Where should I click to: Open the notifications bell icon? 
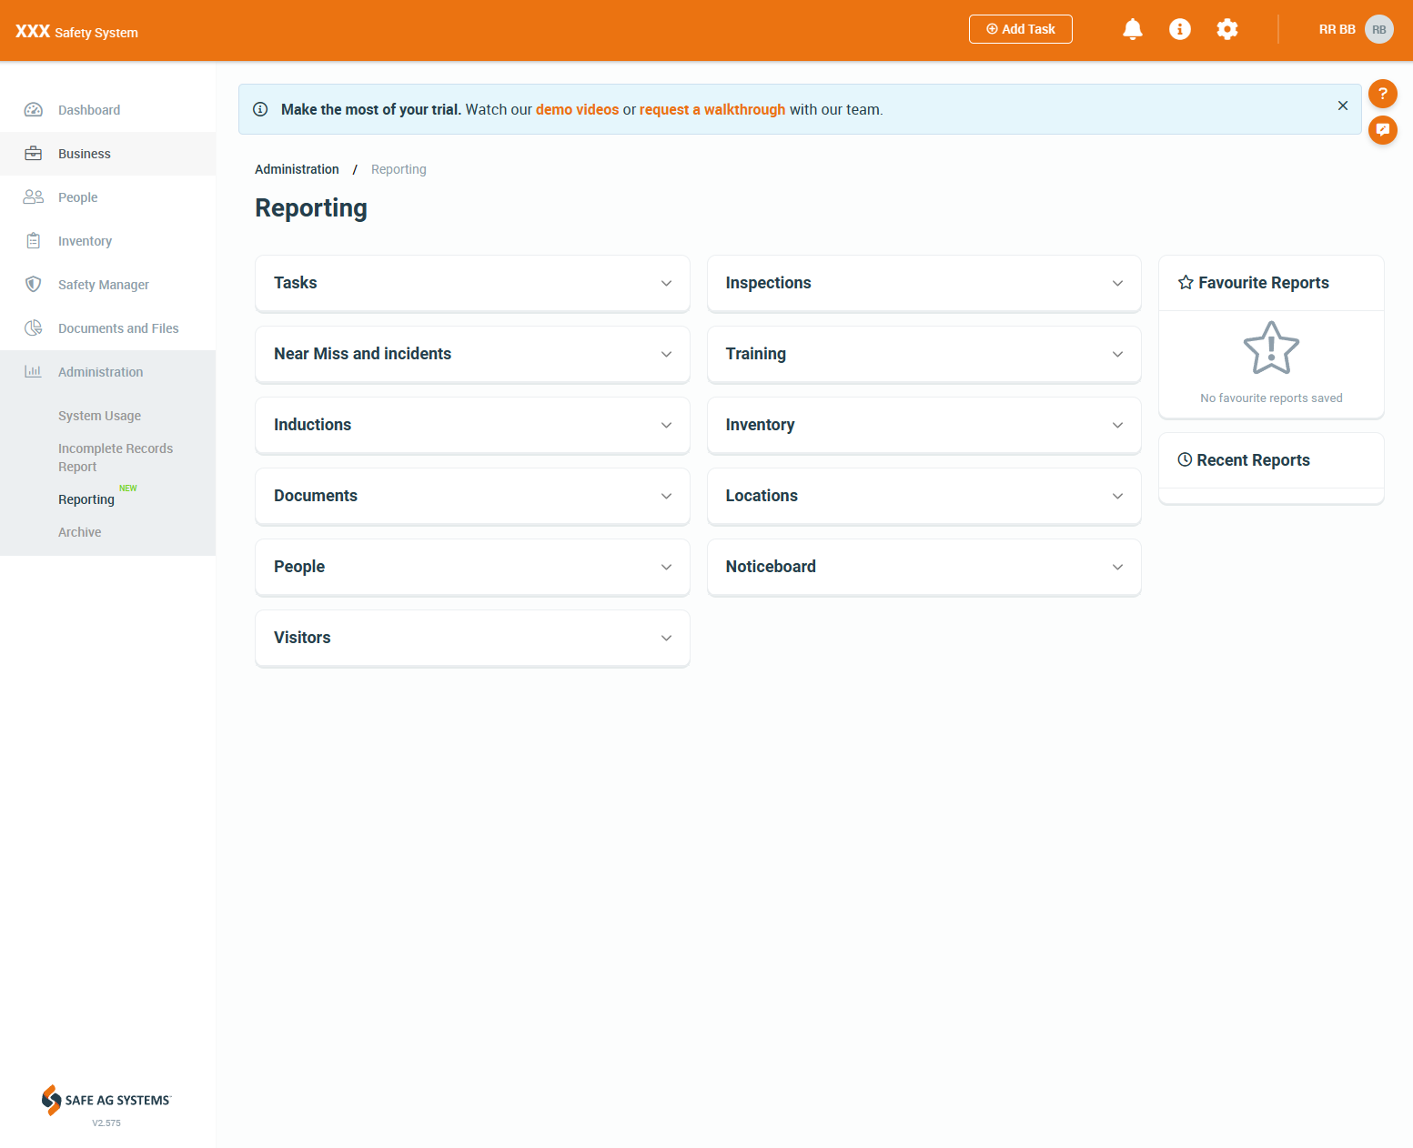[1132, 29]
